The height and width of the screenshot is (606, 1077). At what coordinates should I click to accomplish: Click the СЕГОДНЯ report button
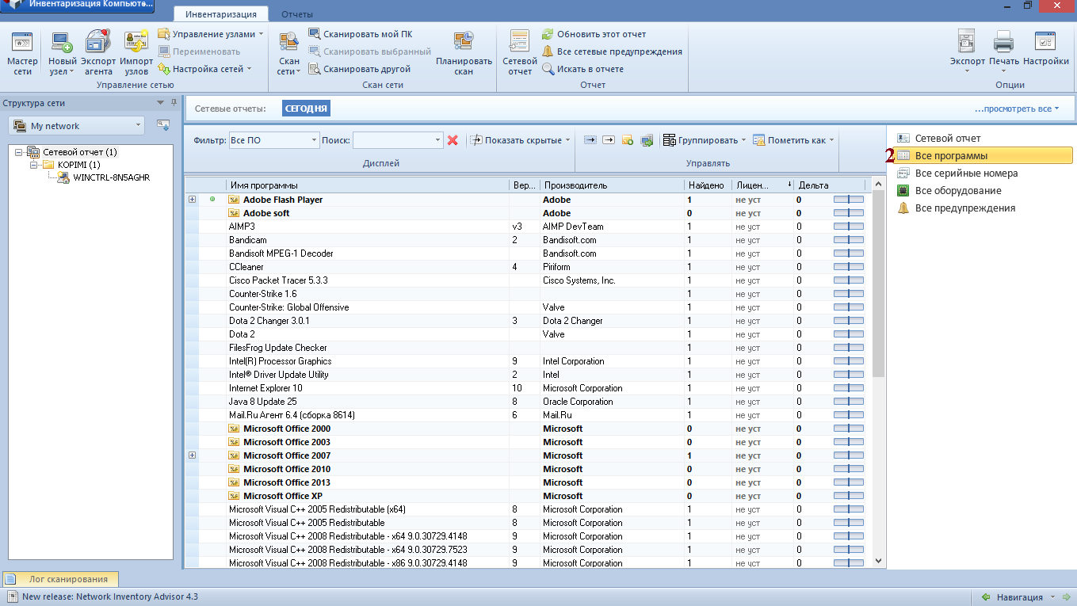point(306,109)
